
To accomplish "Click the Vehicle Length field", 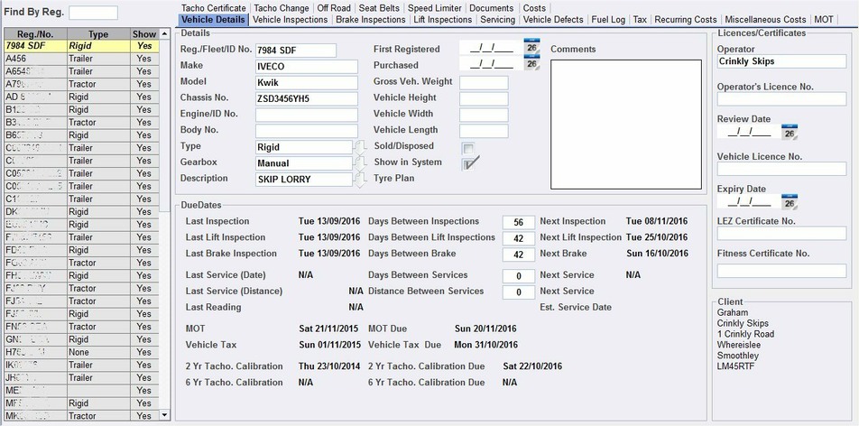I will pyautogui.click(x=484, y=131).
